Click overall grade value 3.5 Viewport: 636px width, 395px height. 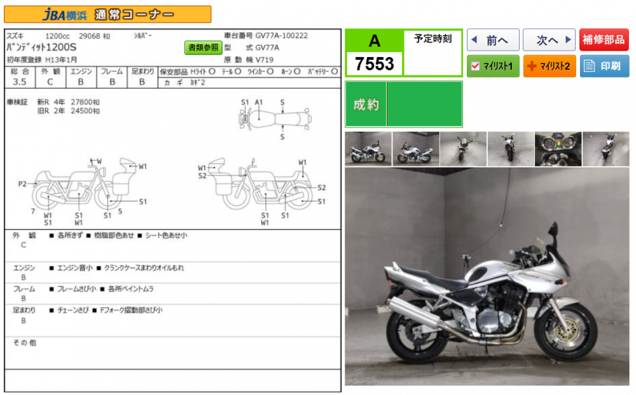point(20,82)
